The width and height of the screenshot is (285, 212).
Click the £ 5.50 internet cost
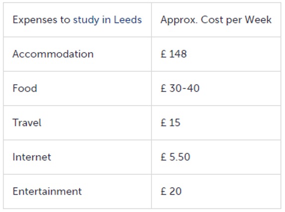point(175,157)
